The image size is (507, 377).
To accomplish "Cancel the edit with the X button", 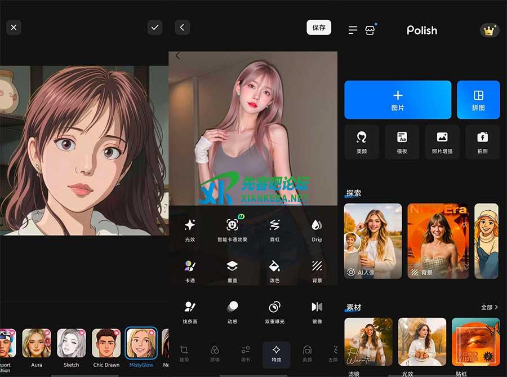I will [x=14, y=27].
